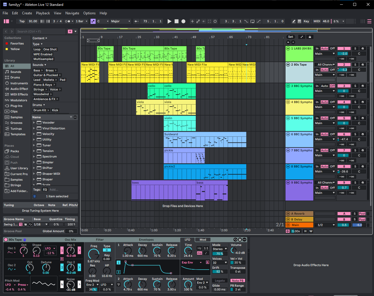Switch to the LFO tab in the device
This screenshot has height=296, width=374.
[x=188, y=239]
